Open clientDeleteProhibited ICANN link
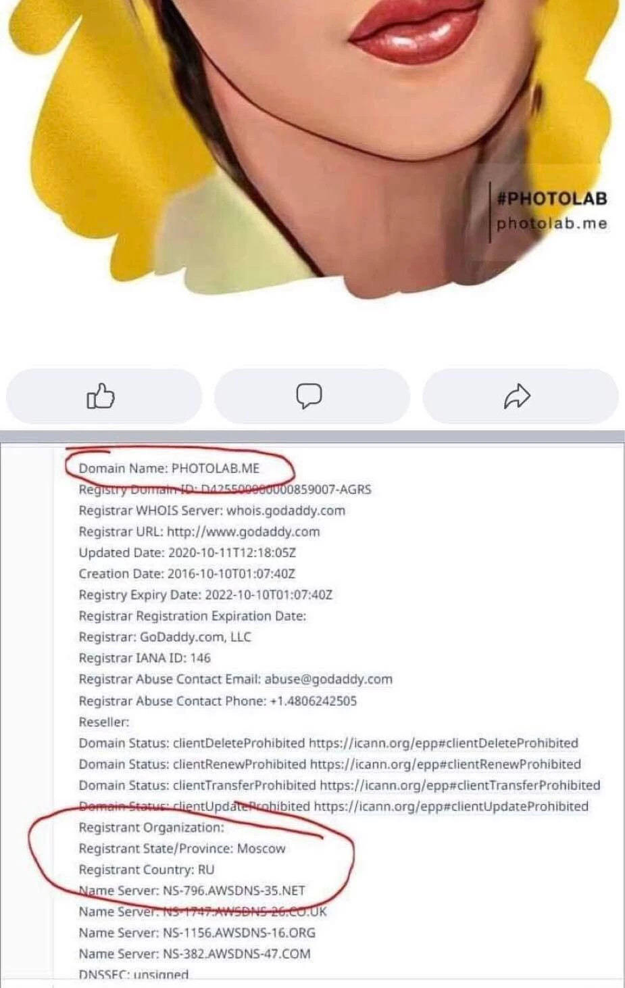This screenshot has height=988, width=625. click(x=443, y=743)
